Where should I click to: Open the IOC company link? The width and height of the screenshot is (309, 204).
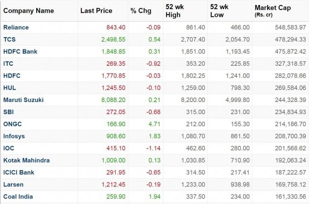point(9,148)
